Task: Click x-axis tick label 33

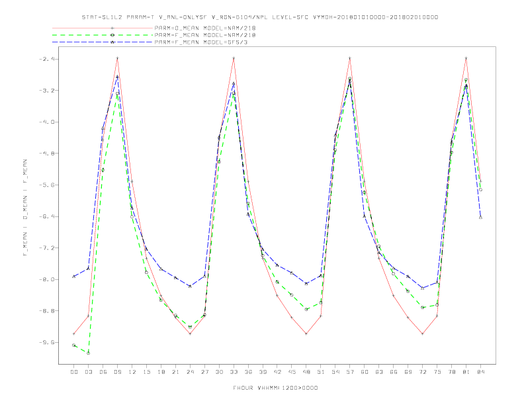Action: coord(234,372)
